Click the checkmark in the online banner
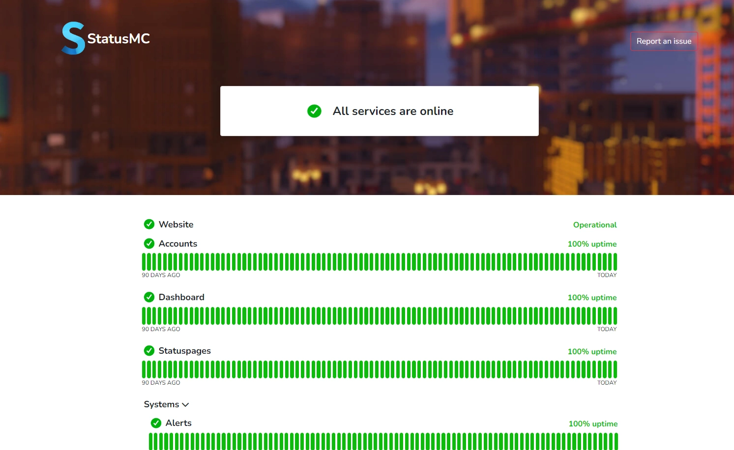Image resolution: width=734 pixels, height=450 pixels. (314, 111)
